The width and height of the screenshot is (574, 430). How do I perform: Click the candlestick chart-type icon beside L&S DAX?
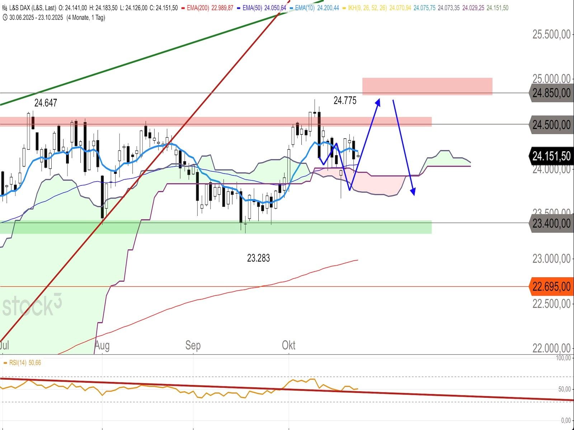(4, 8)
